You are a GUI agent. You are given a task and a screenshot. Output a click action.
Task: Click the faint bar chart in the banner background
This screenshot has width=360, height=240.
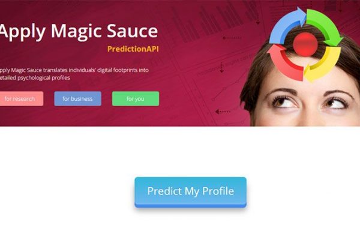pos(215,24)
